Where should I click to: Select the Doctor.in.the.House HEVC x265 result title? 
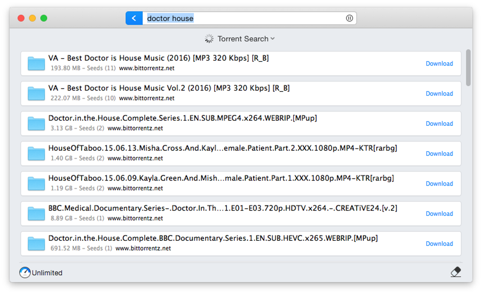(213, 238)
